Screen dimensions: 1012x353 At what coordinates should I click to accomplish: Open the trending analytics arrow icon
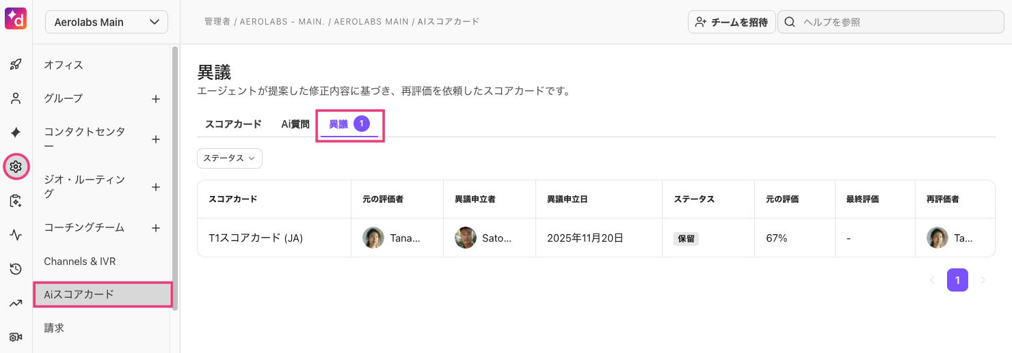(16, 303)
